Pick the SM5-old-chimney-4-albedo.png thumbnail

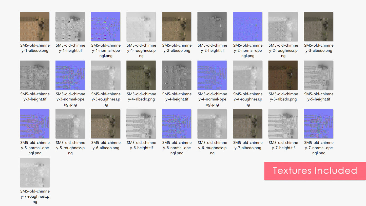[x=141, y=75]
